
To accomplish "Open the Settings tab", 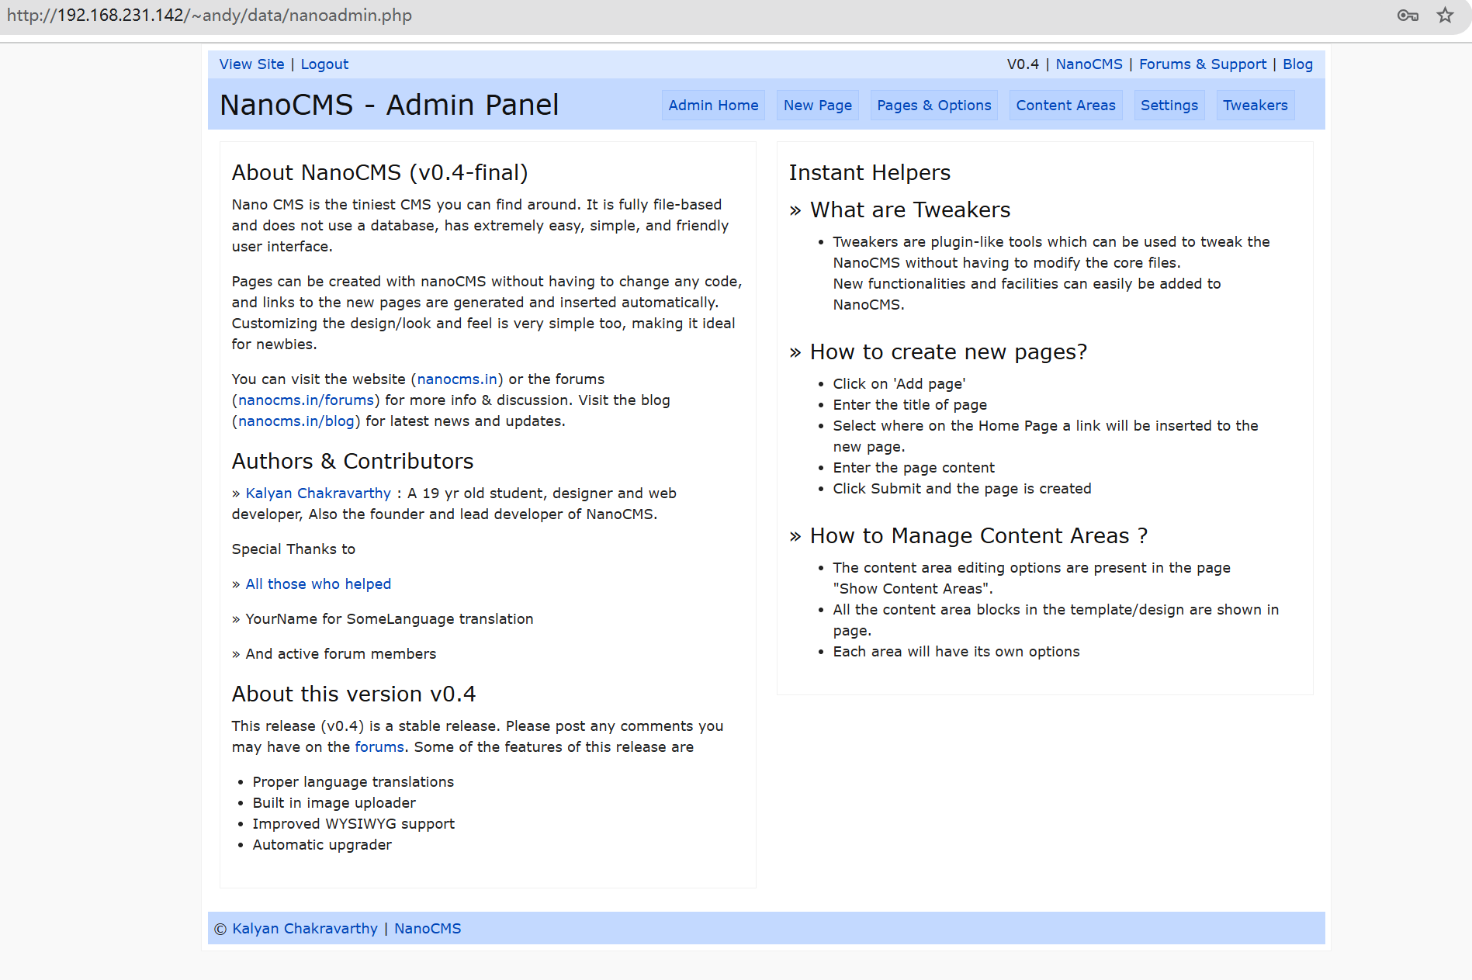I will pos(1169,106).
